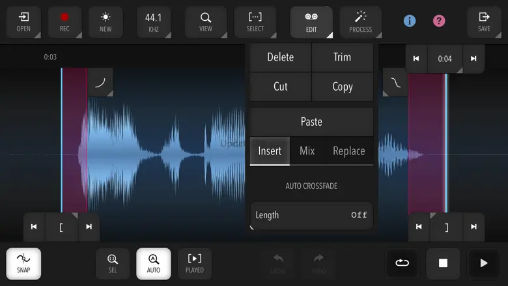The image size is (508, 286).
Task: Create a new file with NEW
Action: point(106,22)
